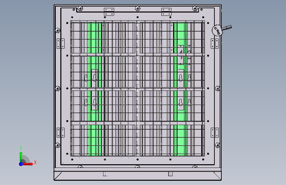The height and width of the screenshot is (185, 286).
Task: Select the right cylindrical foot under the base
Action: tap(170, 174)
